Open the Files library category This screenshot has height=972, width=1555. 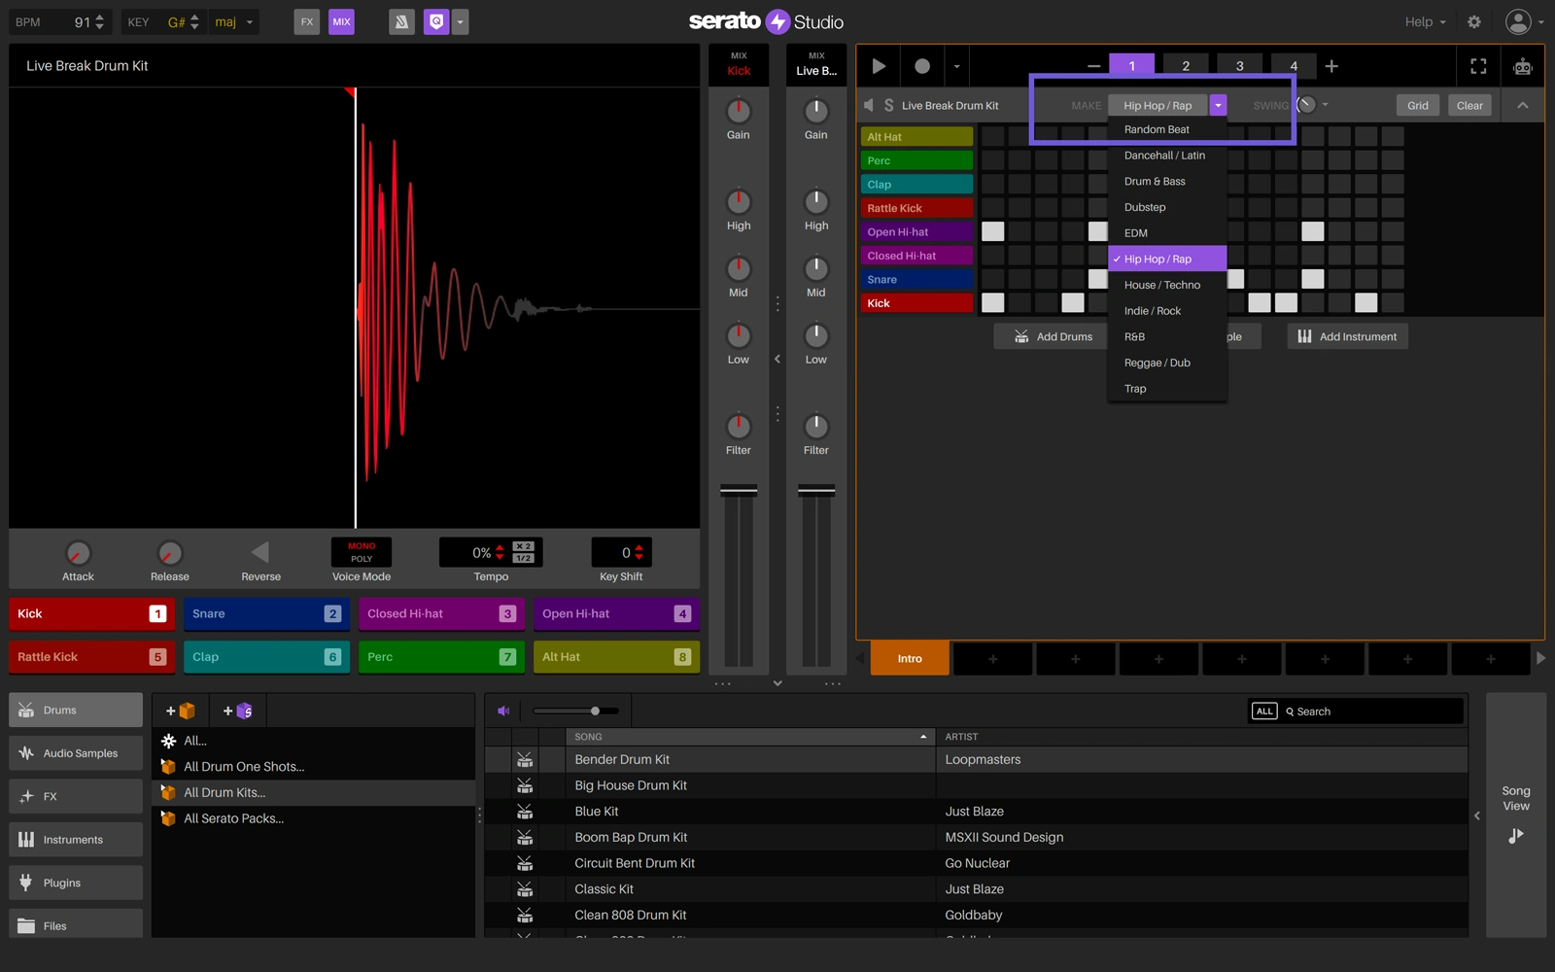tap(76, 924)
